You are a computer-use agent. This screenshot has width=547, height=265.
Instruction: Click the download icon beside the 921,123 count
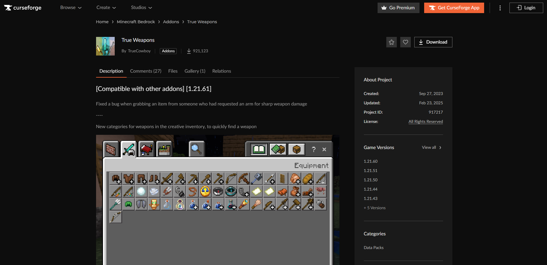tap(189, 51)
